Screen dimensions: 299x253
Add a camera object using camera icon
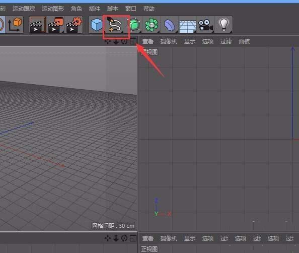[205, 25]
